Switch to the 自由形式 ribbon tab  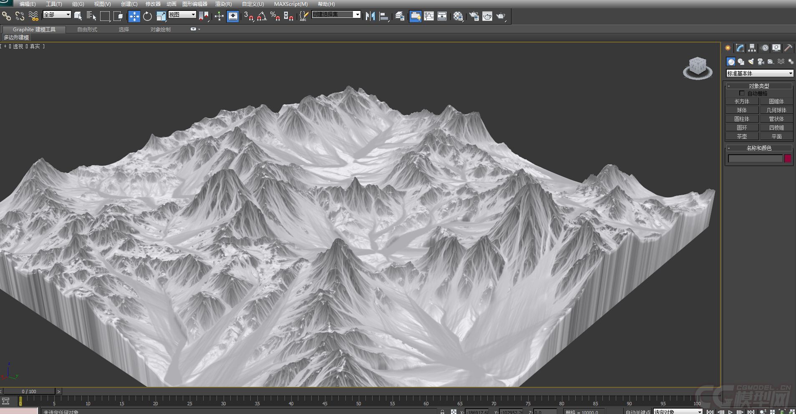[86, 29]
